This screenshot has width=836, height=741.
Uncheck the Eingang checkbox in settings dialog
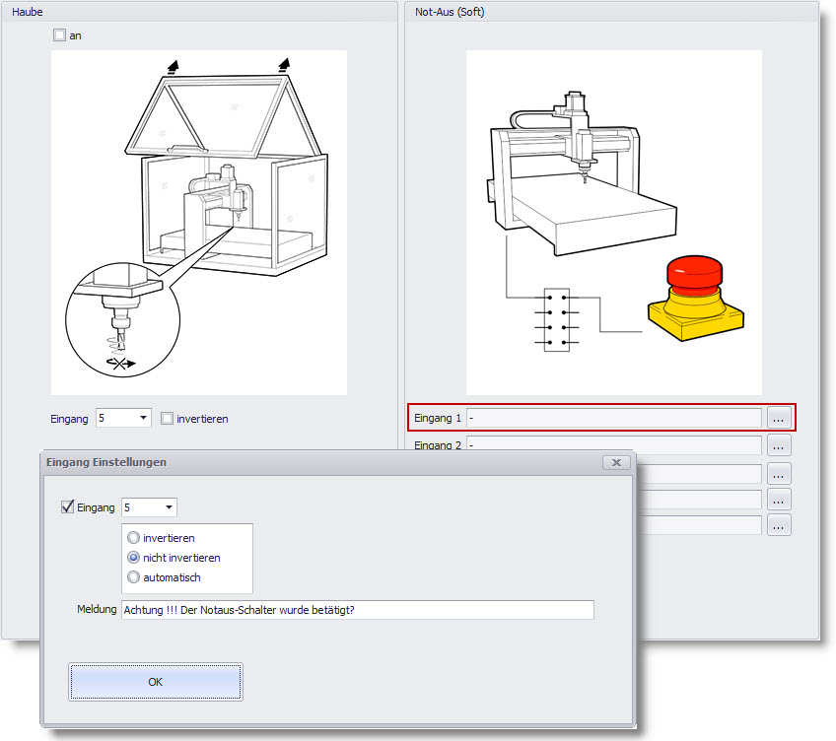[67, 507]
